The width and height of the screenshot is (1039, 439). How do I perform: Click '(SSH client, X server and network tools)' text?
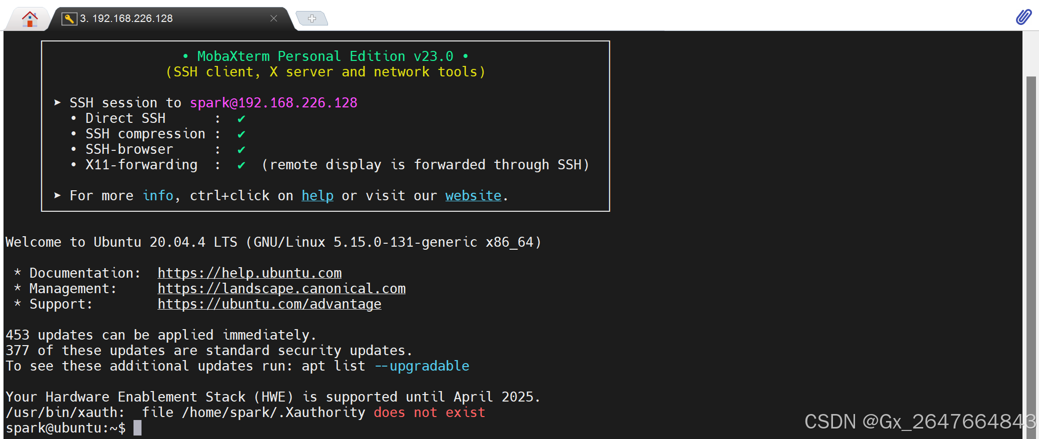pyautogui.click(x=325, y=72)
